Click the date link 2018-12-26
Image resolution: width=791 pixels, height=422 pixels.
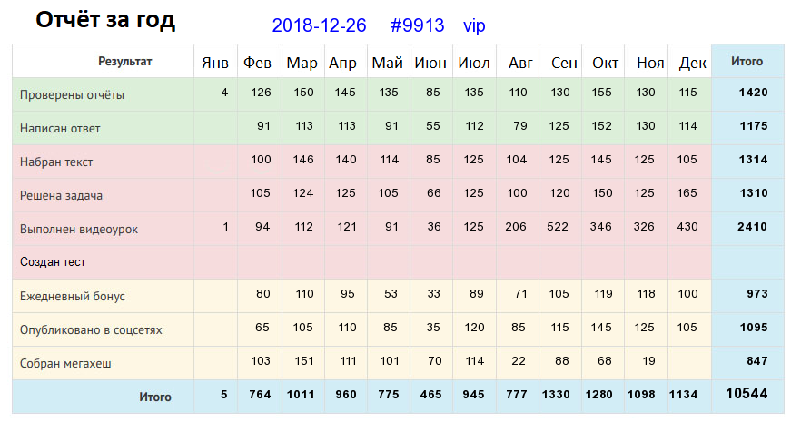click(x=319, y=25)
